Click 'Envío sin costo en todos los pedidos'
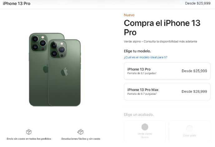The height and width of the screenshot is (147, 215). click(29, 139)
